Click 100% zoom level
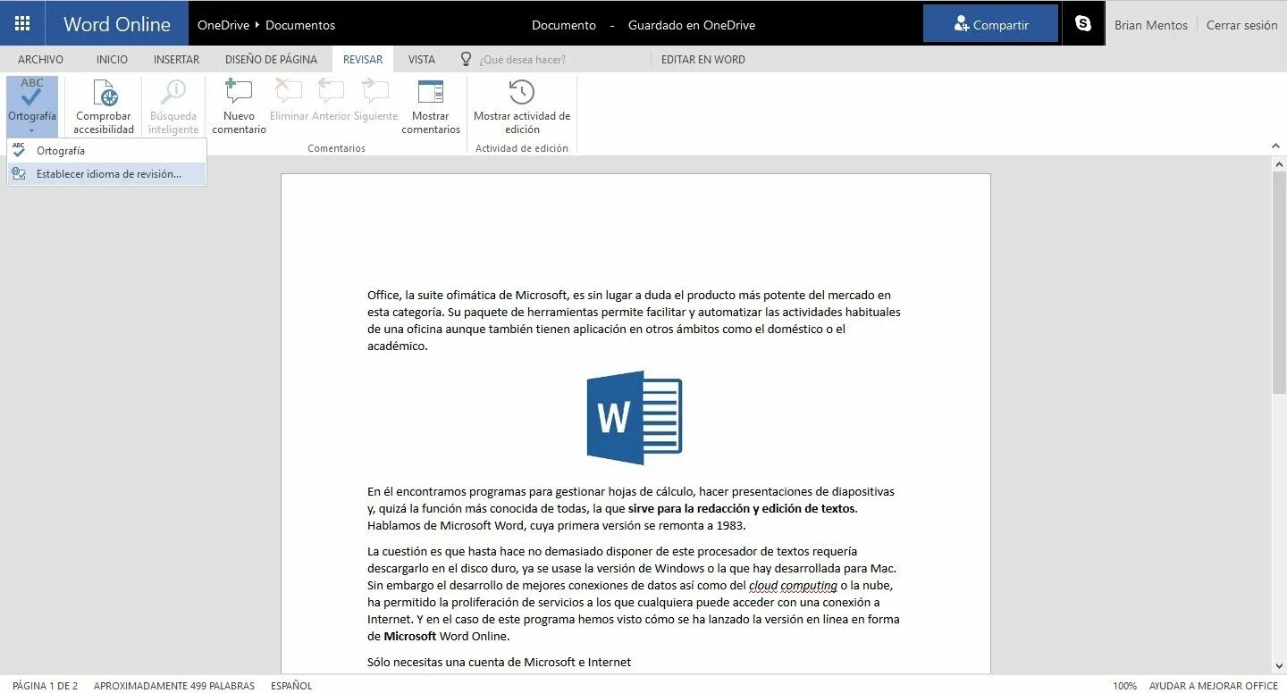The width and height of the screenshot is (1287, 693). pyautogui.click(x=1124, y=686)
